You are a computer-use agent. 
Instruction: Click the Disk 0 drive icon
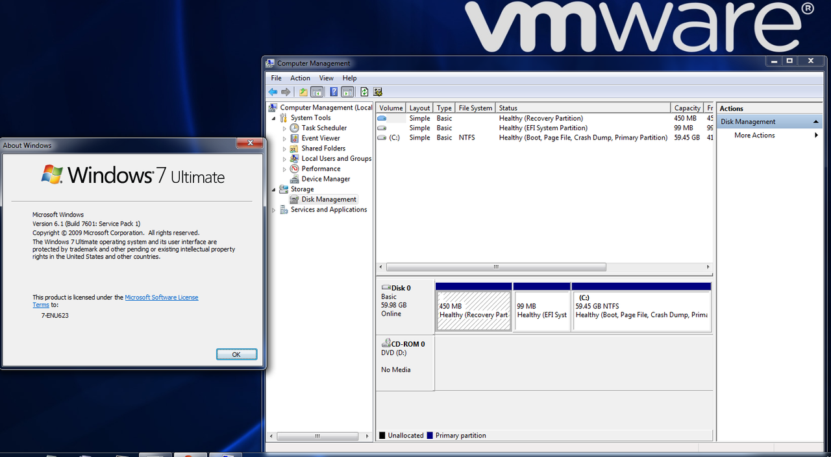tap(386, 288)
